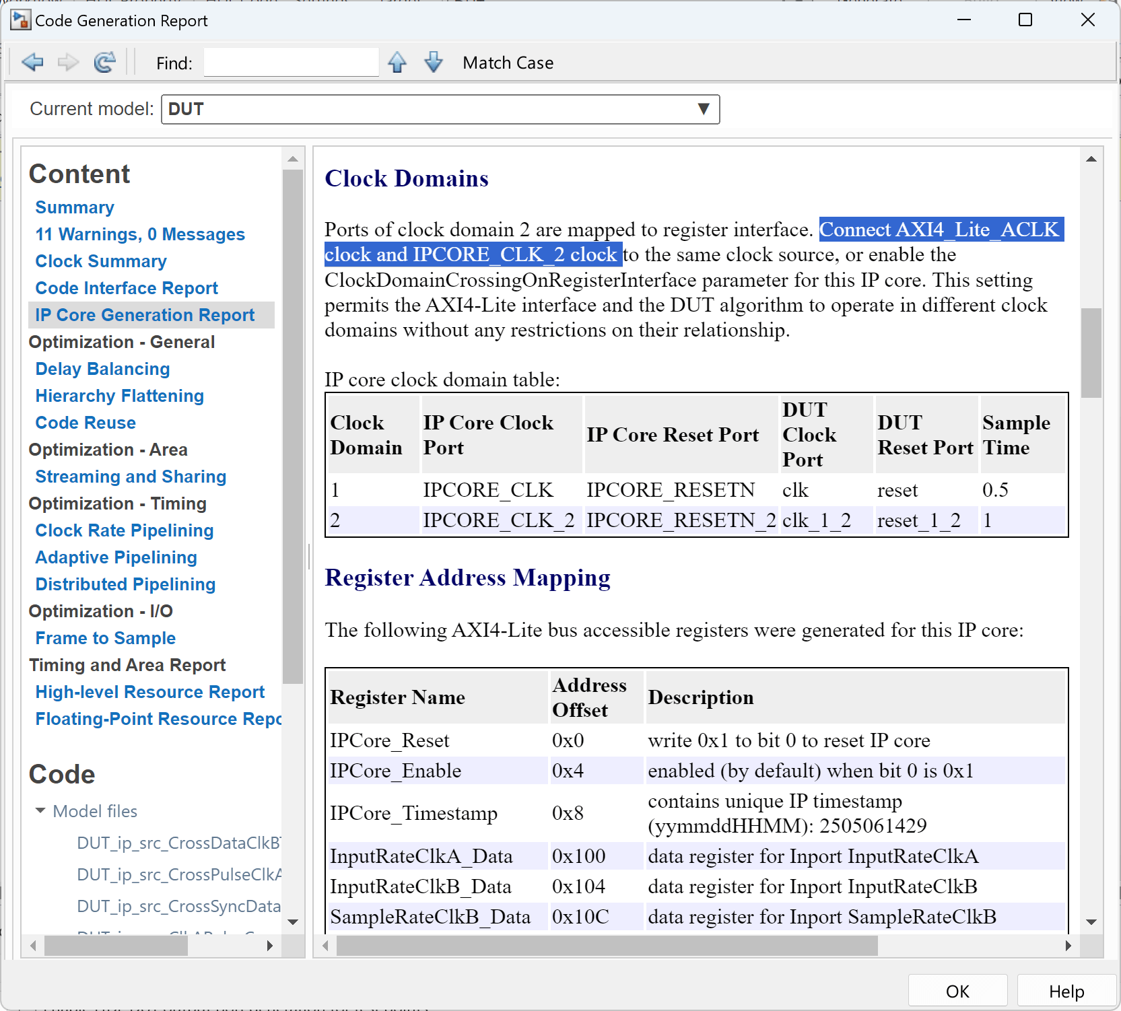The image size is (1121, 1011).
Task: Open the Current model DUT dropdown
Action: (x=704, y=109)
